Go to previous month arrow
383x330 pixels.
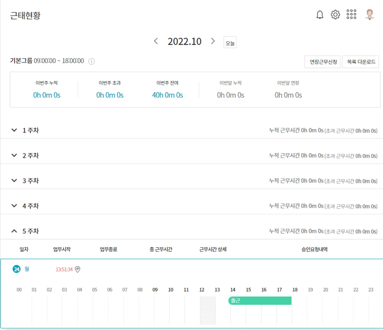click(x=156, y=41)
